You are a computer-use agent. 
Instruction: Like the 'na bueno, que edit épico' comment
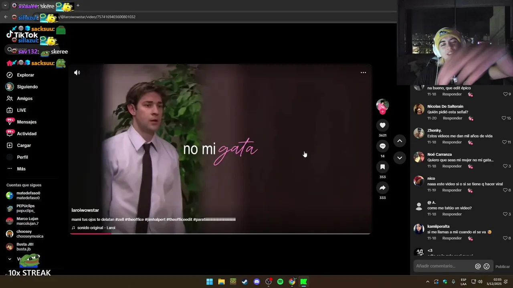[x=505, y=94]
